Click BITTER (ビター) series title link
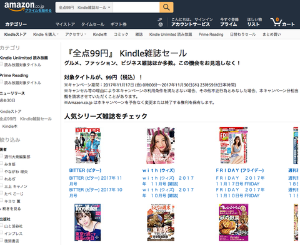300x245 pixels. click(x=85, y=170)
